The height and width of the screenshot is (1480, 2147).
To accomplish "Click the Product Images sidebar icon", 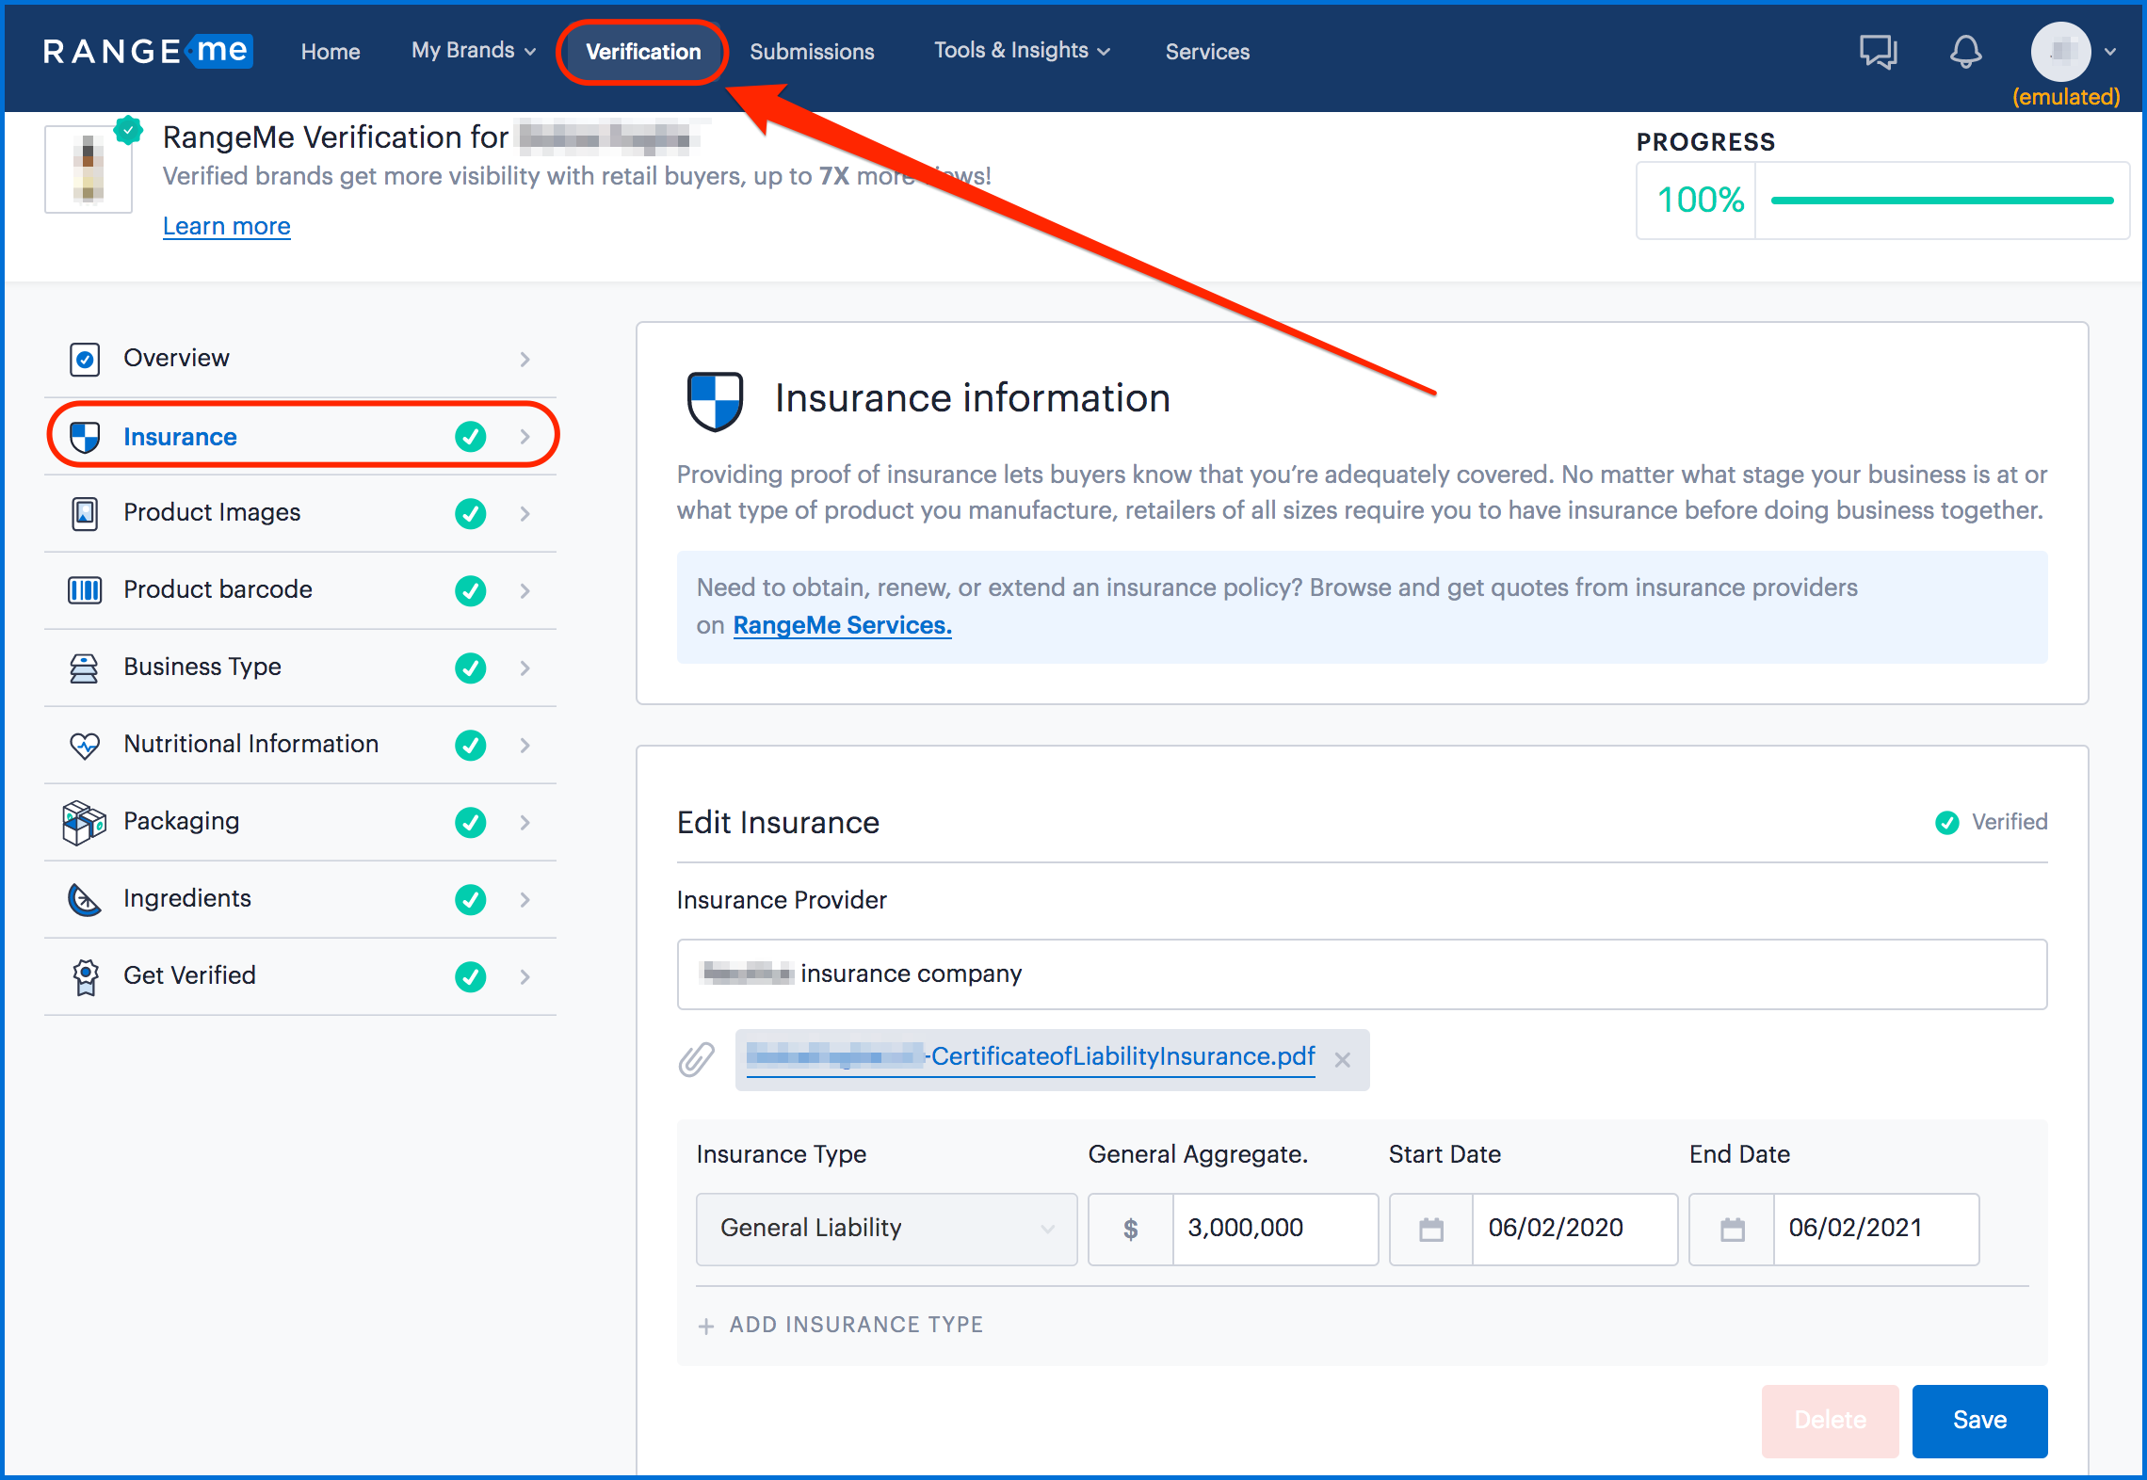I will click(x=85, y=513).
